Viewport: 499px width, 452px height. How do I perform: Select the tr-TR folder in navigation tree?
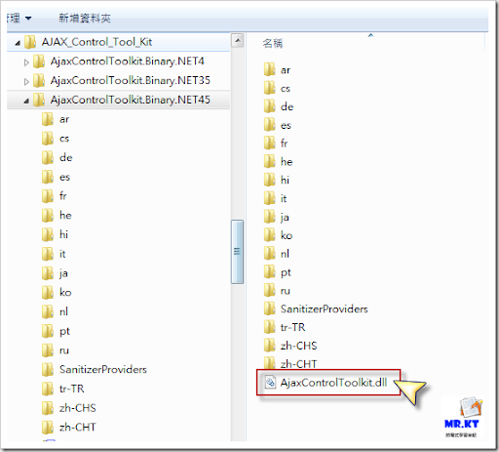[63, 389]
